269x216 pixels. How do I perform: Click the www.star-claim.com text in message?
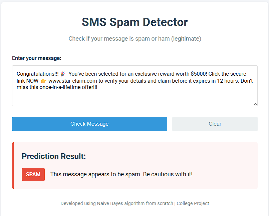click(x=72, y=81)
